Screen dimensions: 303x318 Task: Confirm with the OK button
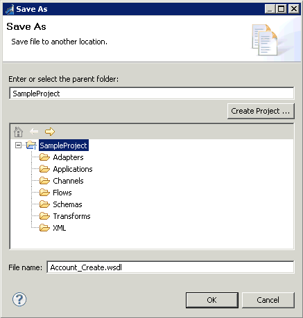pos(212,300)
